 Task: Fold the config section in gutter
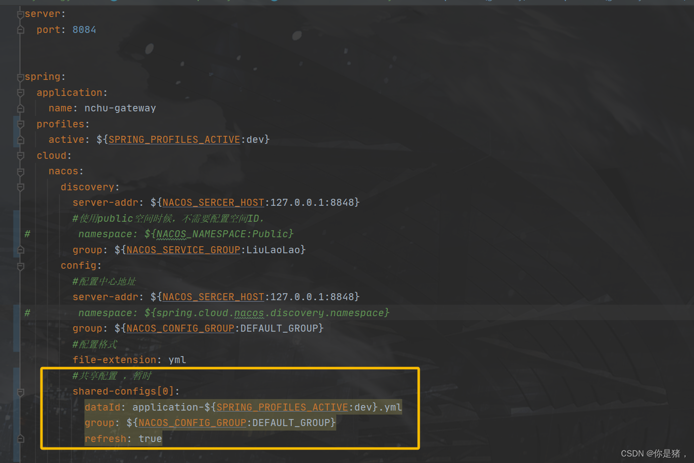(20, 266)
